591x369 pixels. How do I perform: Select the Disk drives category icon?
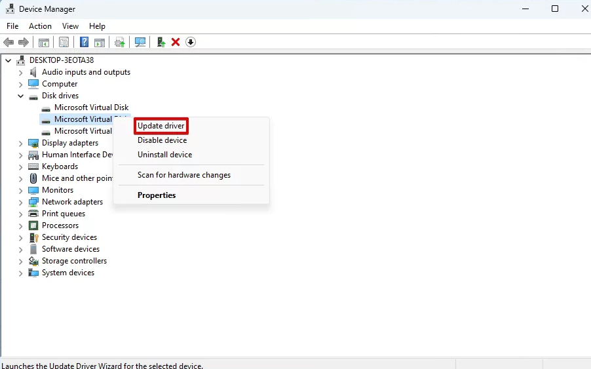pos(33,97)
